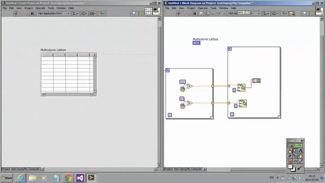Toggle Pause in Block Diagram toolbar
Viewport: 325px width, 183px height.
click(194, 14)
